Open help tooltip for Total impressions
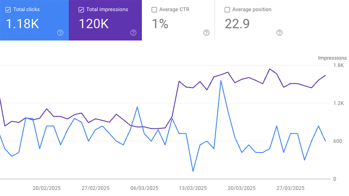The height and width of the screenshot is (196, 349). (133, 33)
